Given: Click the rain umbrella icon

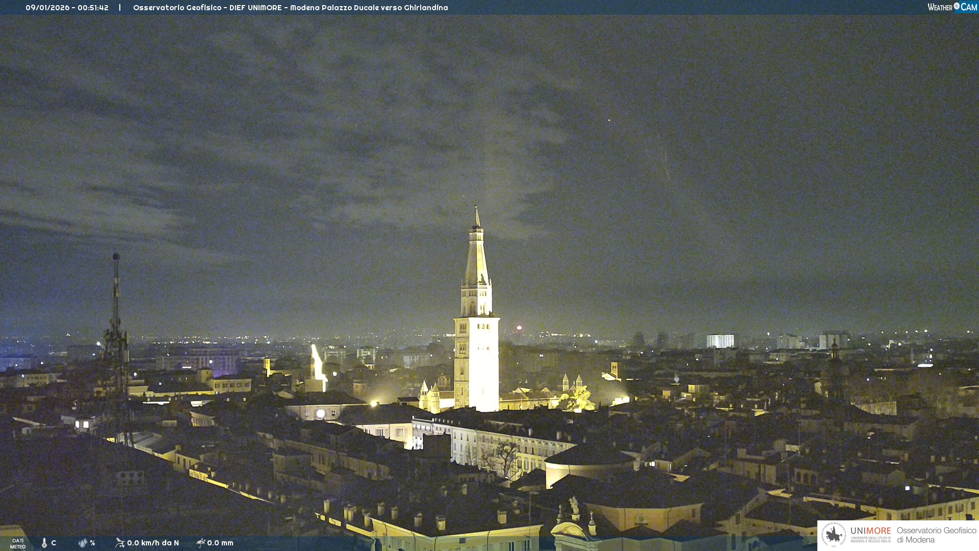Looking at the screenshot, I should click(201, 543).
